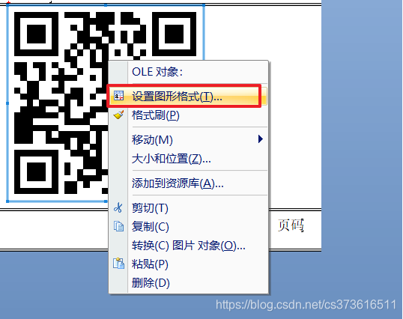Choose 复制(C) from context menu
The image size is (403, 319).
click(188, 227)
